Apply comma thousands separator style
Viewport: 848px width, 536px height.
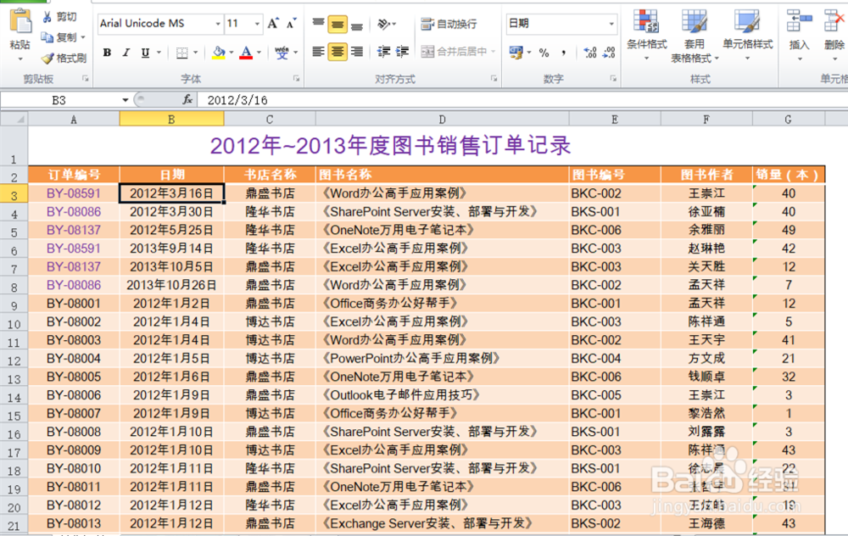[564, 53]
